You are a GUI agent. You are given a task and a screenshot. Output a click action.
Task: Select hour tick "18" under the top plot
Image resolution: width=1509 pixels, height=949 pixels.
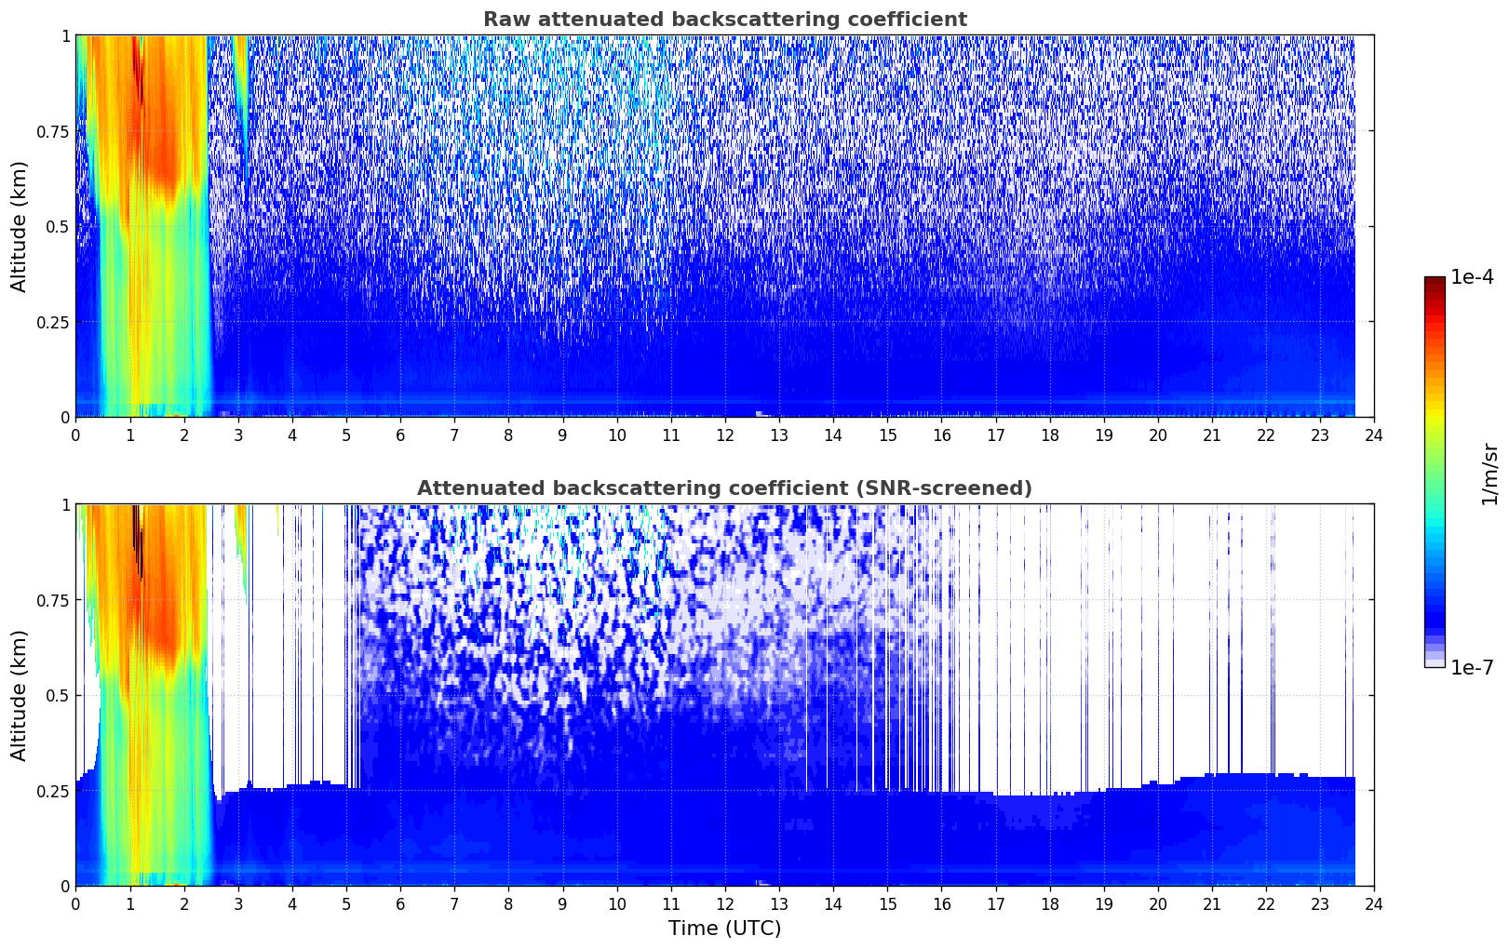coord(1049,434)
